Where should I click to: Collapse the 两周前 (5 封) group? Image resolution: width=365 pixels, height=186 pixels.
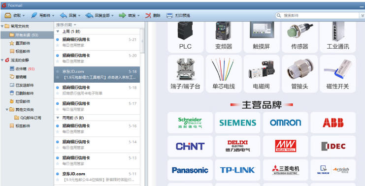tap(58, 118)
